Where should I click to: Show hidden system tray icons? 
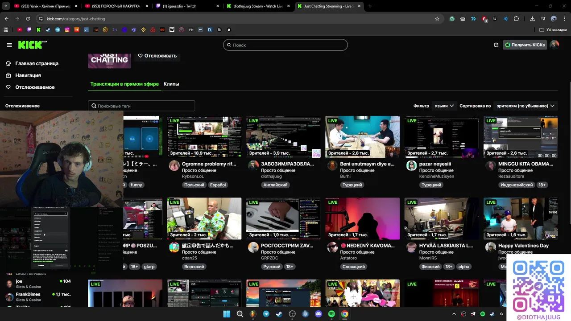tap(454, 314)
